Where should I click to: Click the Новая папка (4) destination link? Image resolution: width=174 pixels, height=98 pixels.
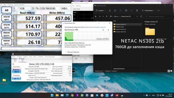pyautogui.click(x=100, y=27)
